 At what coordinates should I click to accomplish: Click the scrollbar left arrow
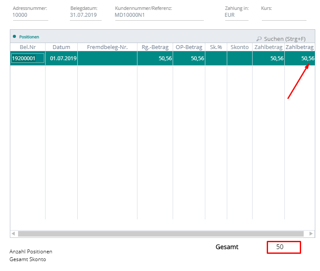pyautogui.click(x=13, y=234)
